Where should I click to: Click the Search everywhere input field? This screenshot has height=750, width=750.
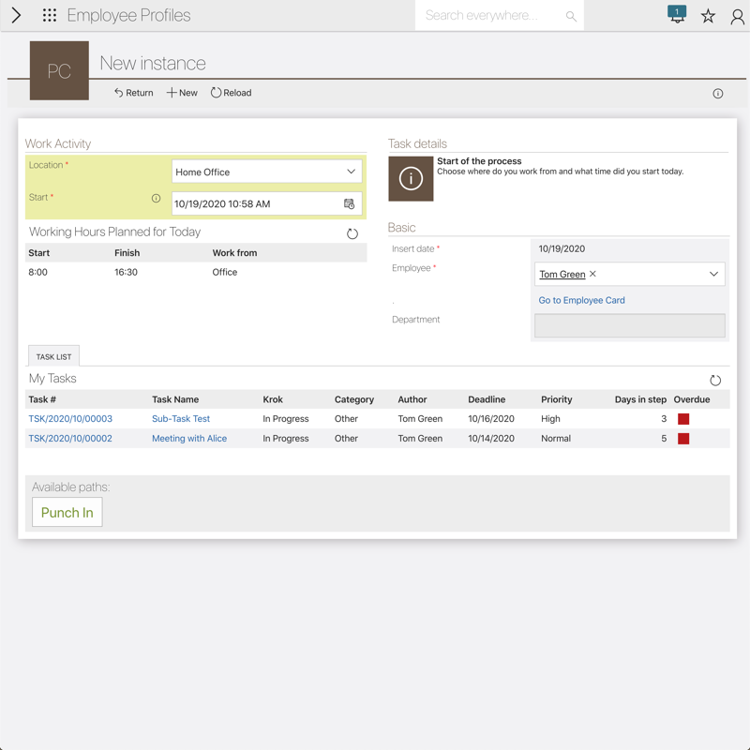(x=487, y=16)
